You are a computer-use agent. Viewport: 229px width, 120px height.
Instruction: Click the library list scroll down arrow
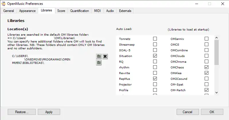[216, 92]
